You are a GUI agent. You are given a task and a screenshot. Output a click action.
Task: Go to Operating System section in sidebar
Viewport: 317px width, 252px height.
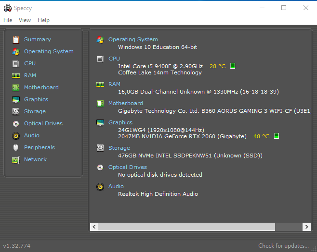49,51
